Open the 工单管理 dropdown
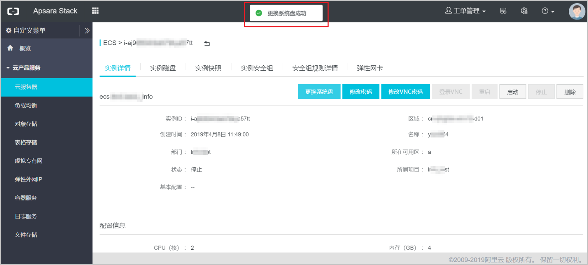The height and width of the screenshot is (265, 588). [465, 11]
